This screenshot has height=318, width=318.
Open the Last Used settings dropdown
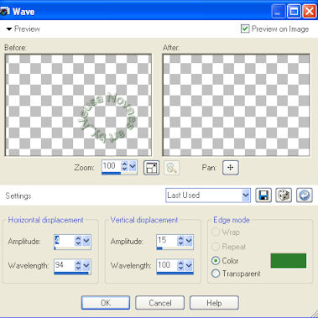click(246, 195)
